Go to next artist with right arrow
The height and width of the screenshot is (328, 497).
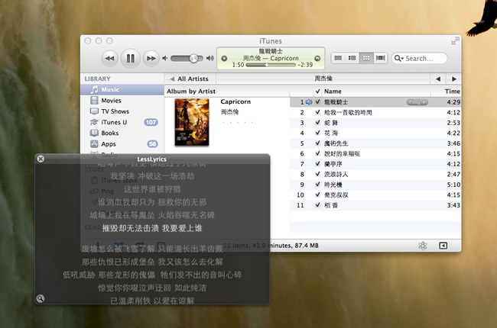point(454,79)
